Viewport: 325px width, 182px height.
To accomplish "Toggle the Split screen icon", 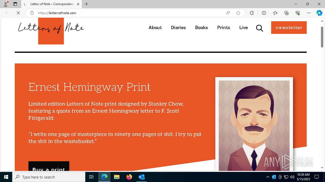I will 264,13.
